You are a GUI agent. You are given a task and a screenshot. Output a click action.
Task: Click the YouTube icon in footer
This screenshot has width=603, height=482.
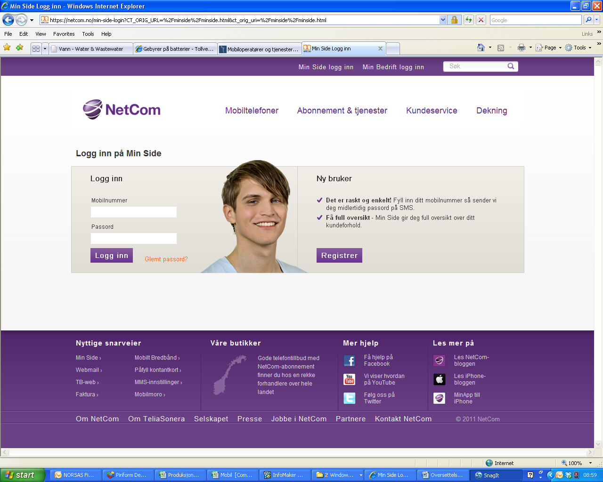(x=349, y=379)
